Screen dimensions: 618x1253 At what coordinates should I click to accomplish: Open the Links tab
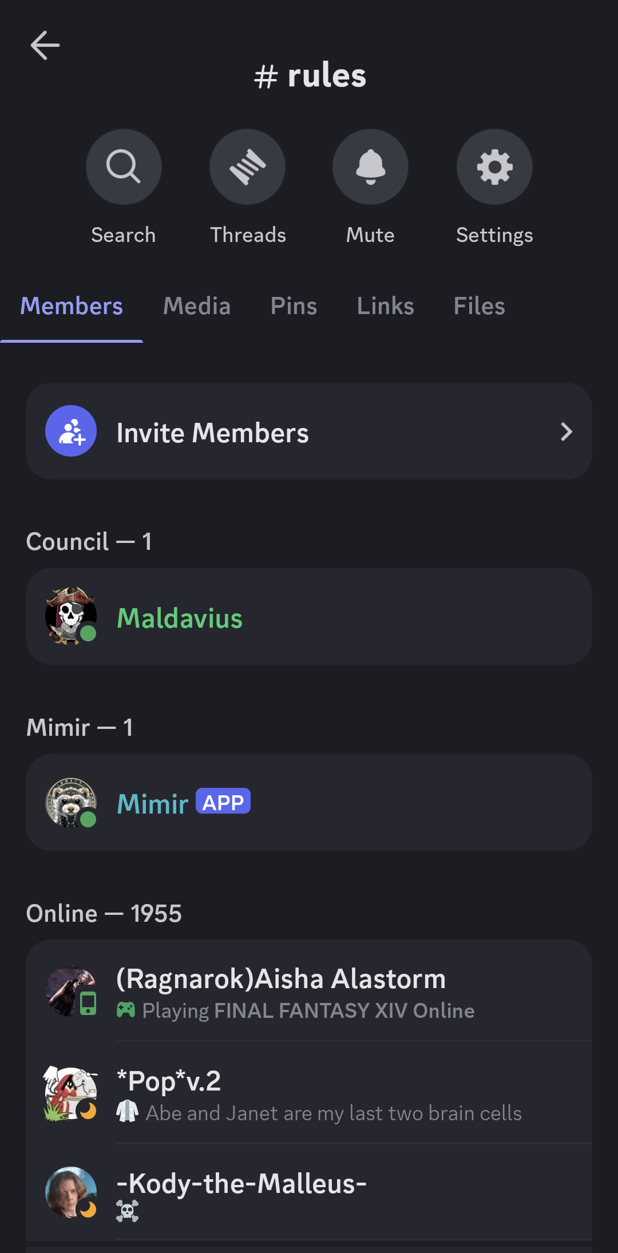(385, 306)
